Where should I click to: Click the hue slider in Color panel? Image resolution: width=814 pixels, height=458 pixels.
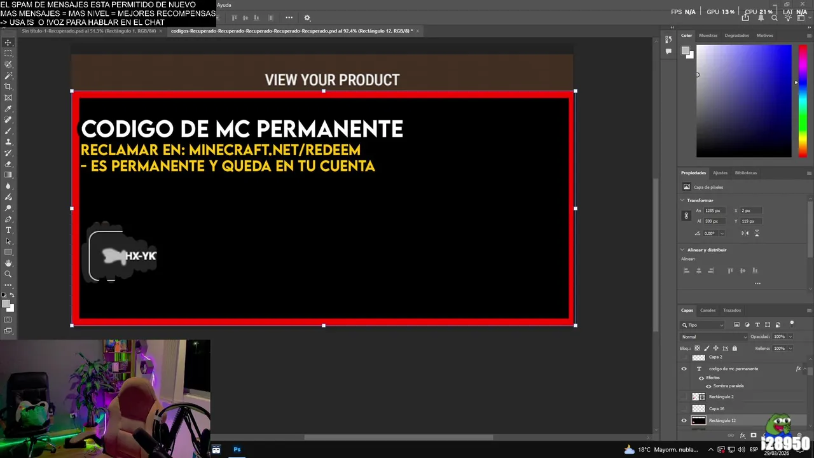point(803,101)
